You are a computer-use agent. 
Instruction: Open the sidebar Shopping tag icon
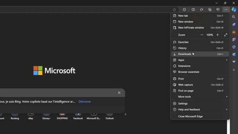tap(234, 25)
